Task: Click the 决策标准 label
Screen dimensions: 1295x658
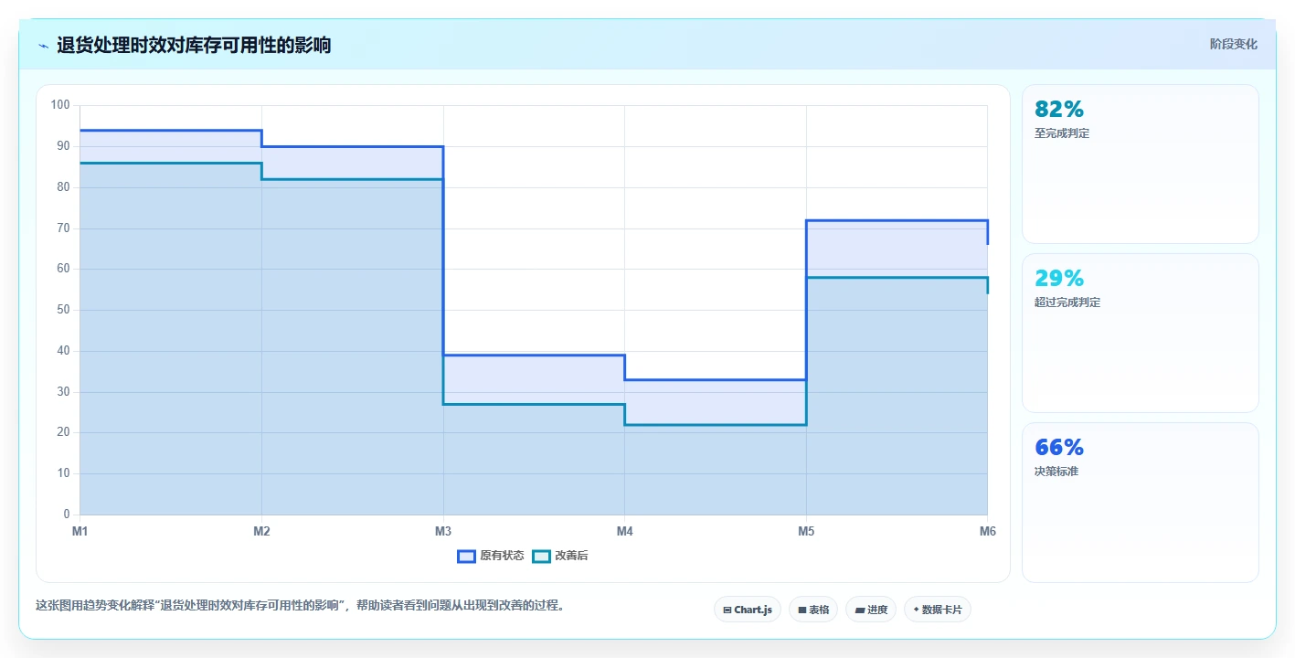Action: tap(1056, 472)
